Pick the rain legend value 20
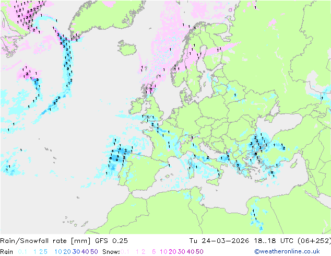The image size is (331, 256). 67,252
